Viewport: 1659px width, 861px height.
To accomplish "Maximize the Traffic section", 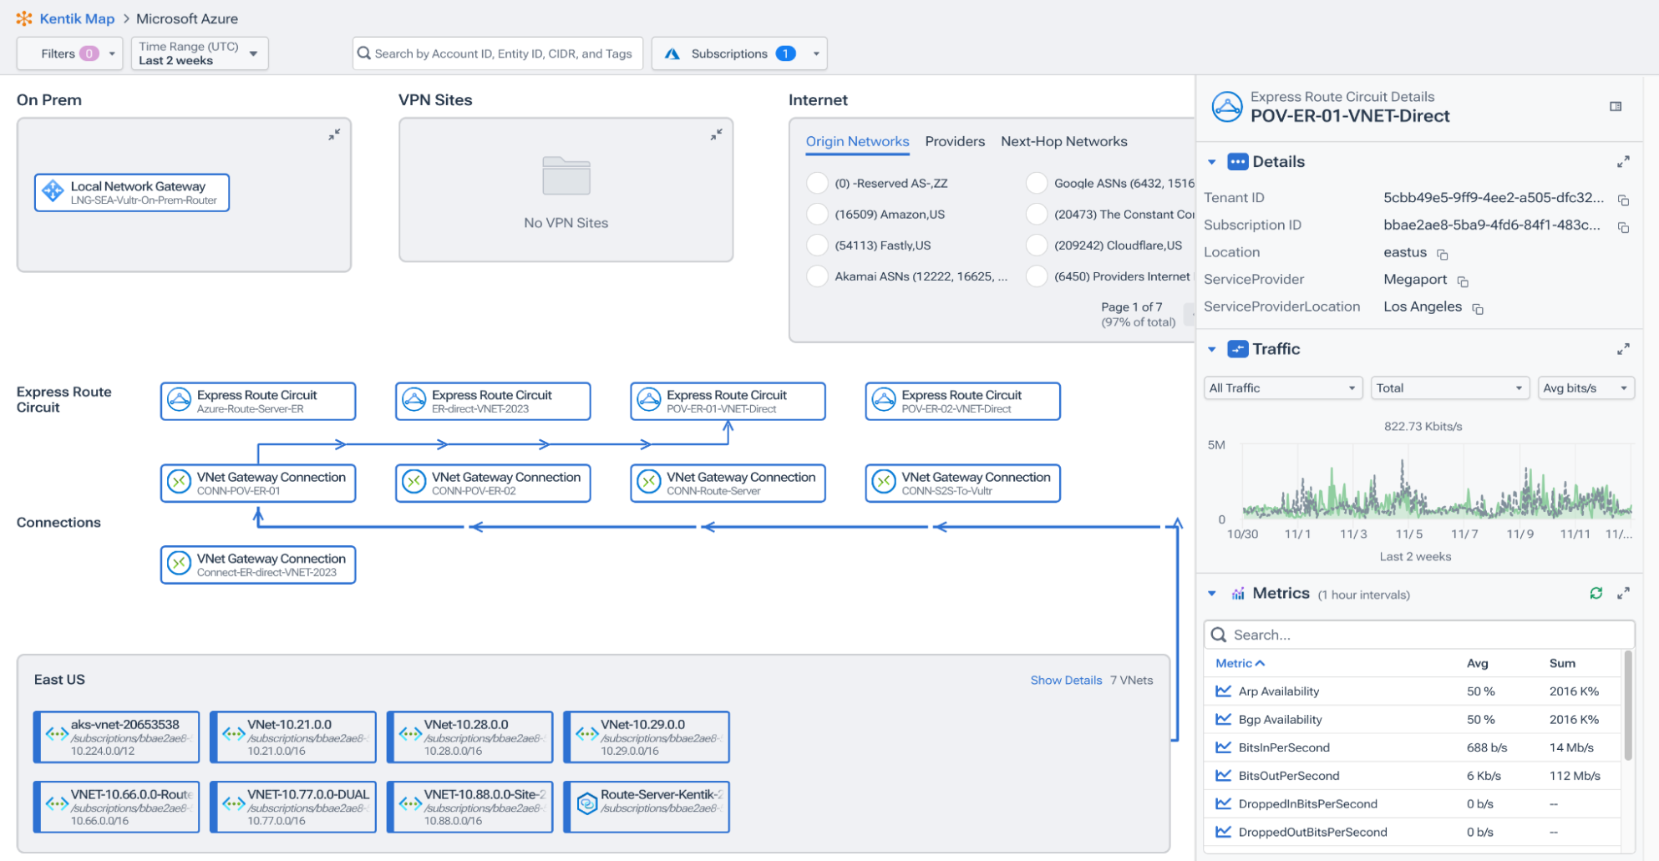I will (1623, 349).
